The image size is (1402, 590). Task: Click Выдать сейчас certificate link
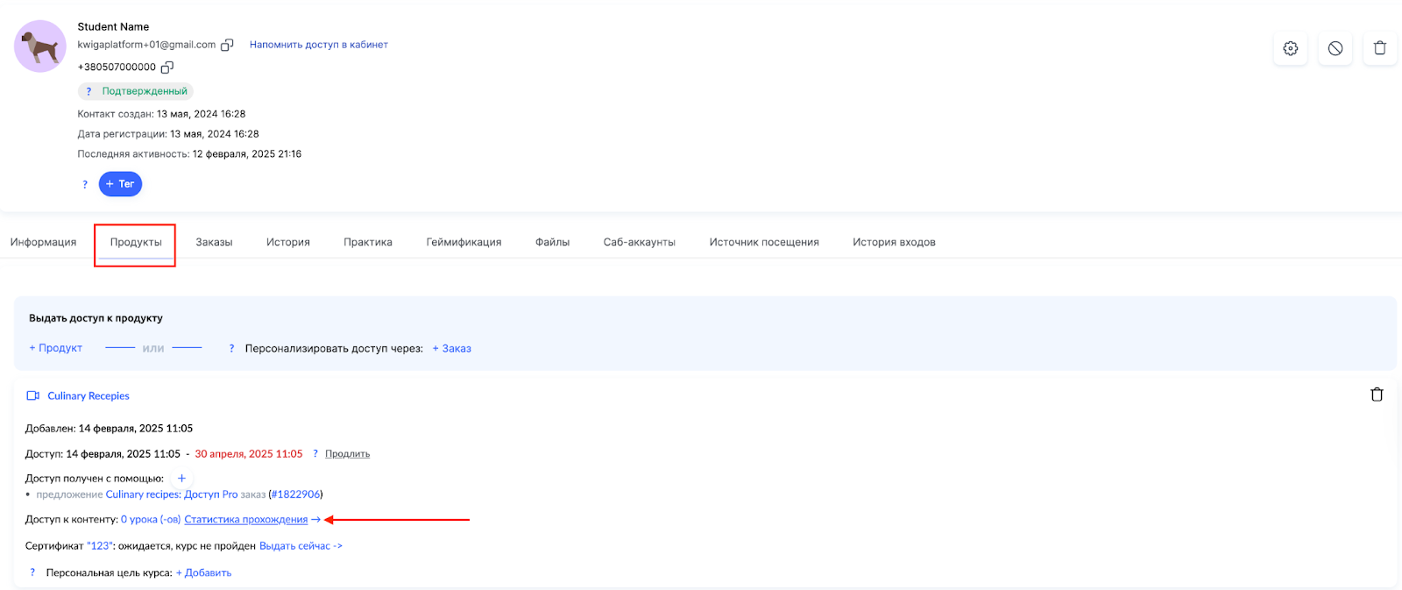(x=300, y=546)
